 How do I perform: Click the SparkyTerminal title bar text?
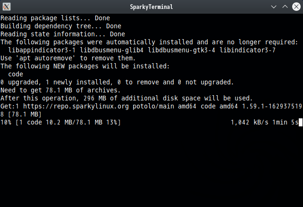pyautogui.click(x=151, y=7)
